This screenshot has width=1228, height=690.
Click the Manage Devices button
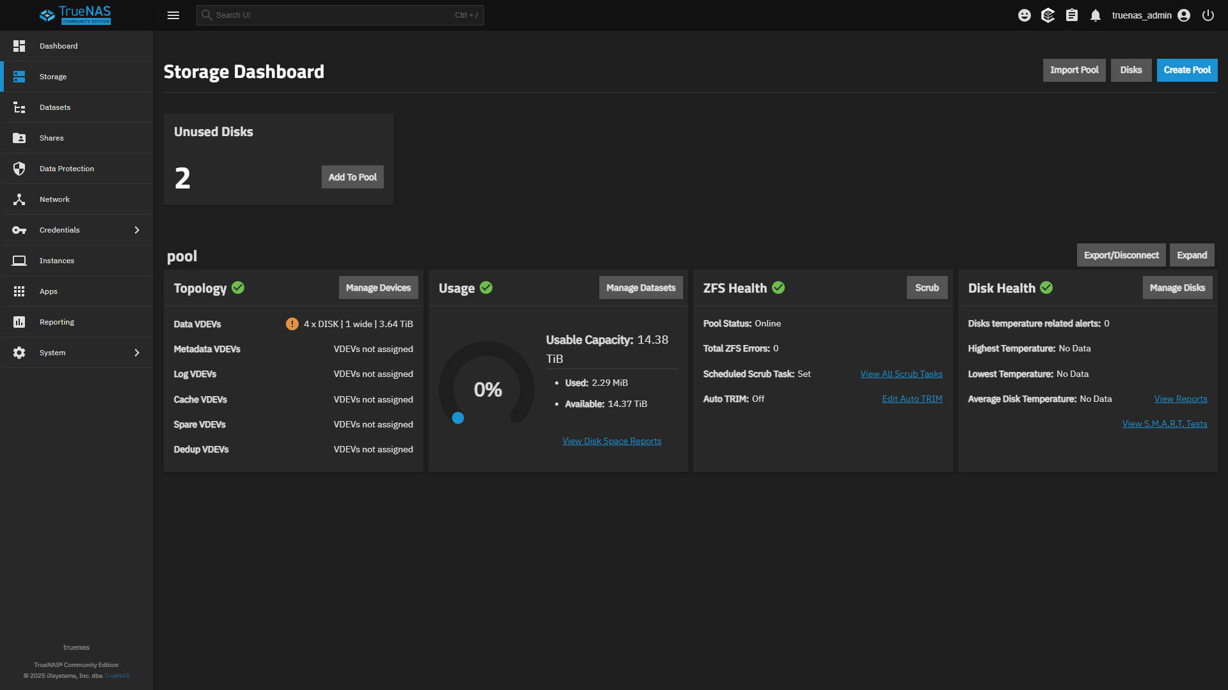pyautogui.click(x=378, y=287)
